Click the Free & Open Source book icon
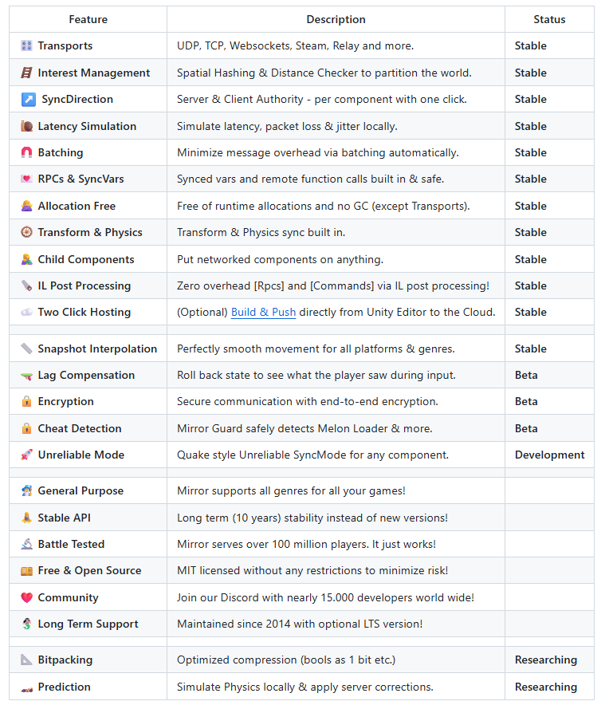This screenshot has width=609, height=701. pos(27,571)
